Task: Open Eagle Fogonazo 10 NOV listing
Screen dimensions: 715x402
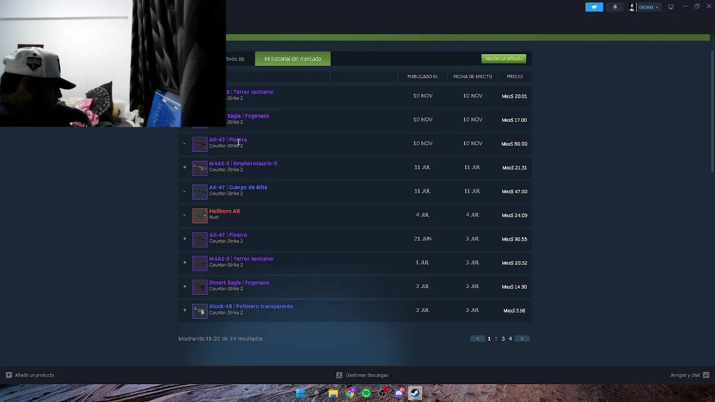Action: pyautogui.click(x=248, y=116)
